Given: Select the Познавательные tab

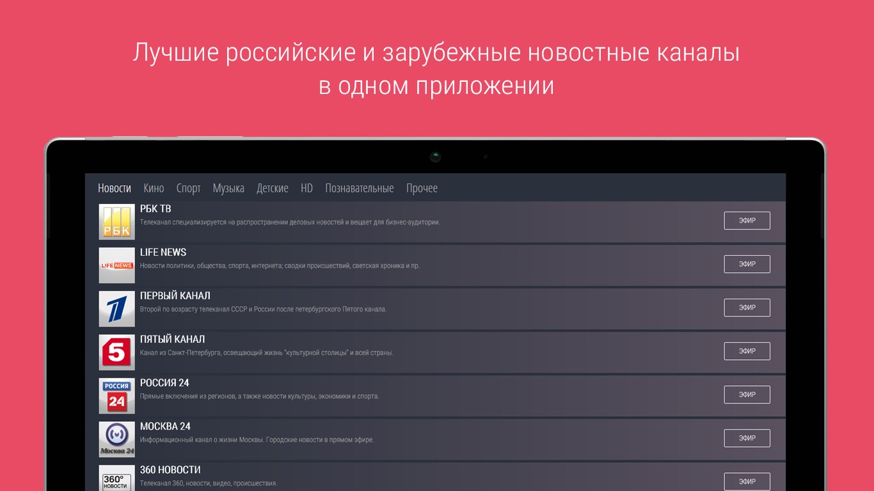Looking at the screenshot, I should [360, 187].
